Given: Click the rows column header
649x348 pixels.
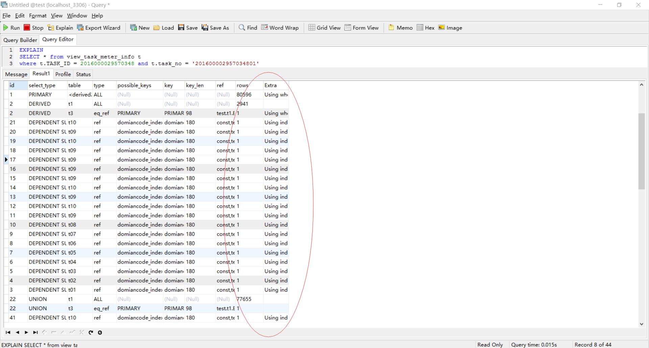Looking at the screenshot, I should pos(249,85).
